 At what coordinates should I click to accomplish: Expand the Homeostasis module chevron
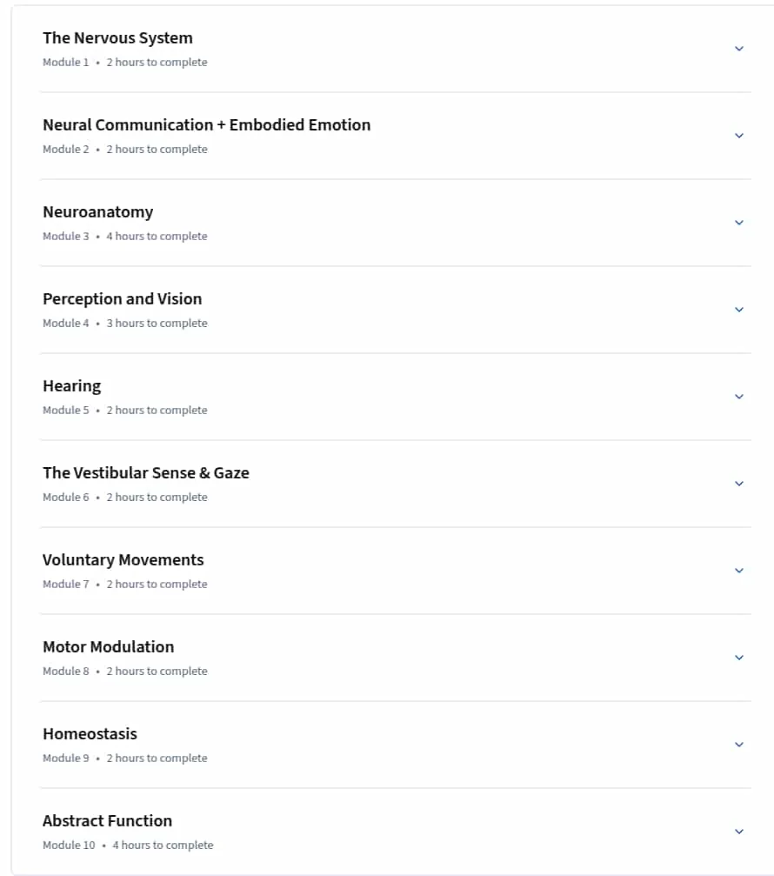pyautogui.click(x=739, y=745)
